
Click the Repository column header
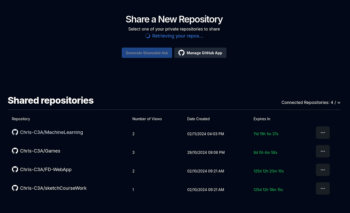pyautogui.click(x=21, y=119)
